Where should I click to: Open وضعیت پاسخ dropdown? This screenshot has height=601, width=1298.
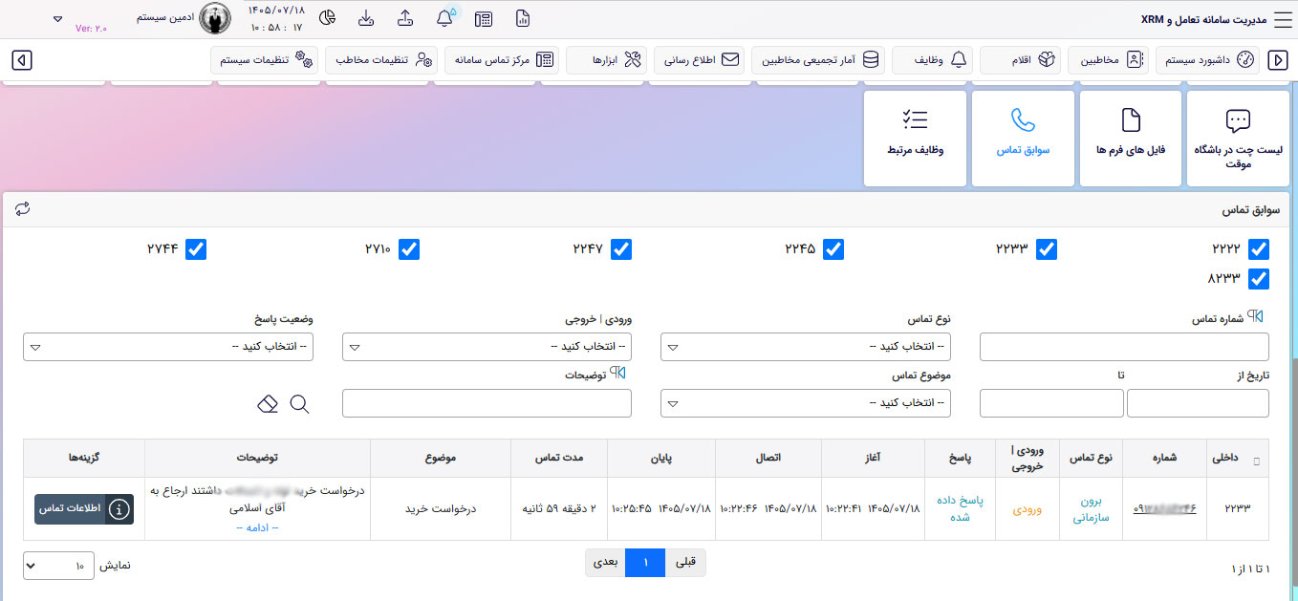tap(168, 347)
